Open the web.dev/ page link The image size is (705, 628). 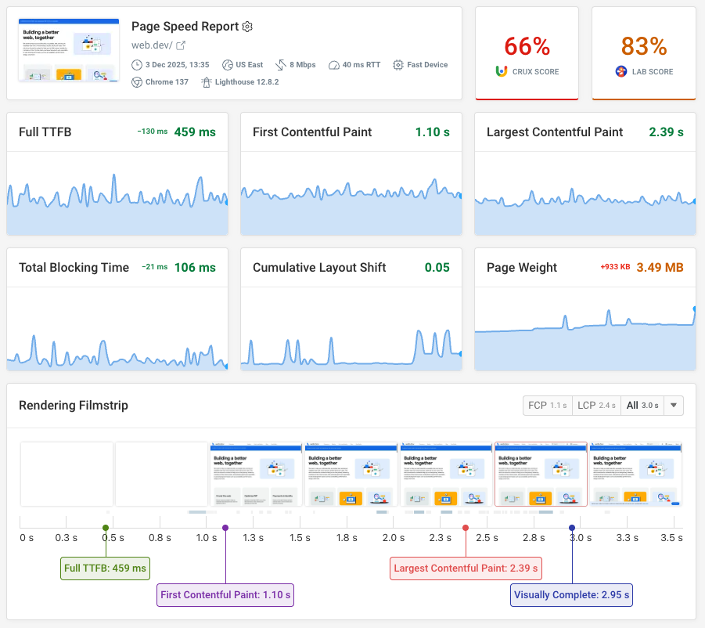[153, 45]
